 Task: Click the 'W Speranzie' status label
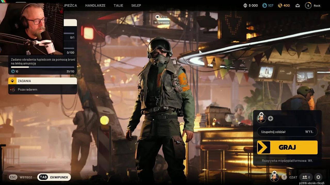[x=162, y=22]
